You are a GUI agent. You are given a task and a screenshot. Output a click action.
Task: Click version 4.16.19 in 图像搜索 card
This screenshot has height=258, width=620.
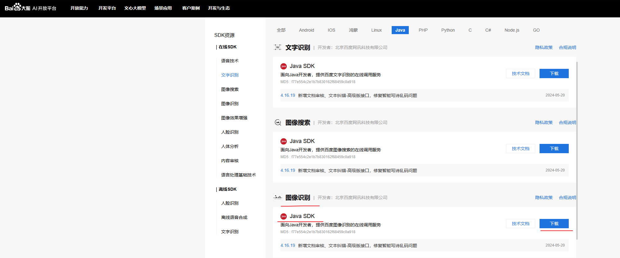click(288, 170)
